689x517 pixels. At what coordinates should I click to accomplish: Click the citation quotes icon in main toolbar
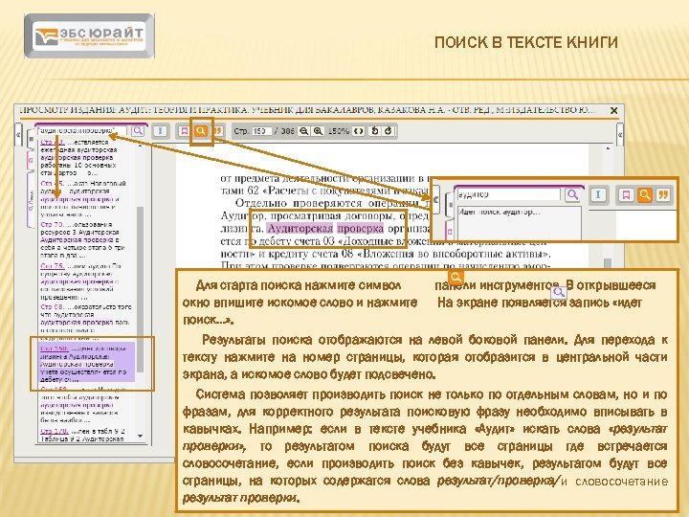pyautogui.click(x=217, y=130)
